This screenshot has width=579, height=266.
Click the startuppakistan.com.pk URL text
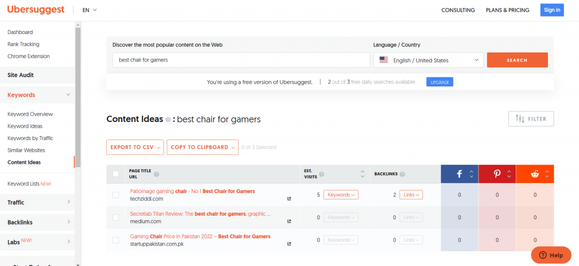[x=157, y=244]
